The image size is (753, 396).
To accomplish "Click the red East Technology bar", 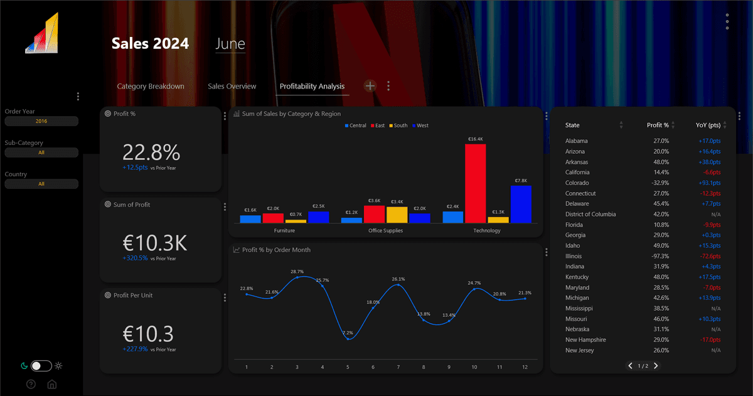I will (475, 183).
